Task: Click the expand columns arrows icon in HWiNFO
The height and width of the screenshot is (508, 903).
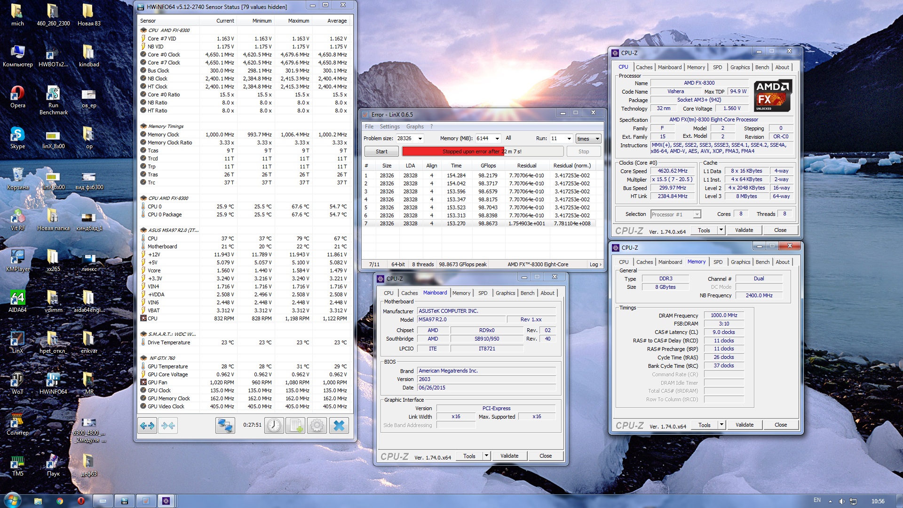Action: point(147,426)
